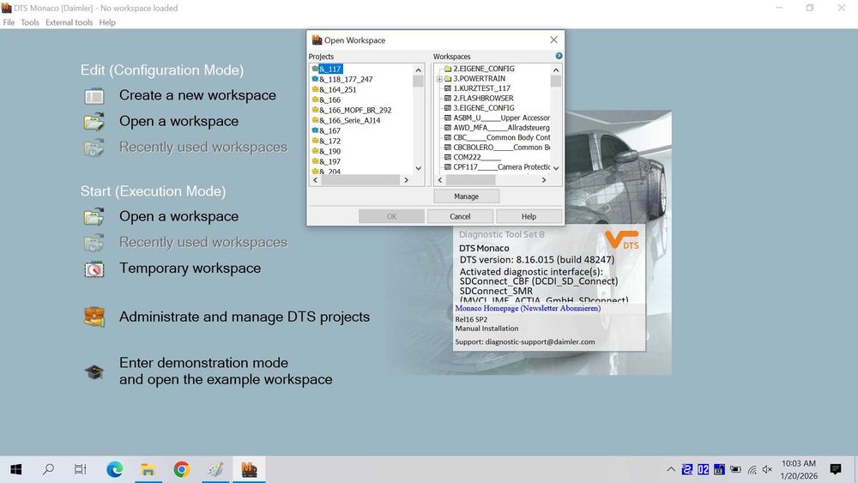Click the workspace icon beside 1.KURZTEST_117
858x483 pixels.
tap(448, 88)
